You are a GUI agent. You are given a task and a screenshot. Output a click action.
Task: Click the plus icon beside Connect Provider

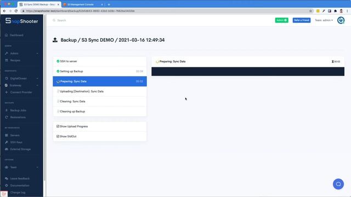6,92
